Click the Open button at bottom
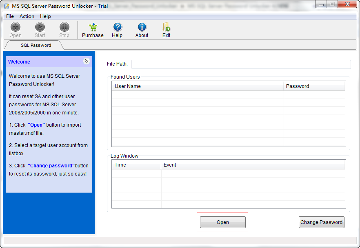This screenshot has height=248, width=360. 223,222
